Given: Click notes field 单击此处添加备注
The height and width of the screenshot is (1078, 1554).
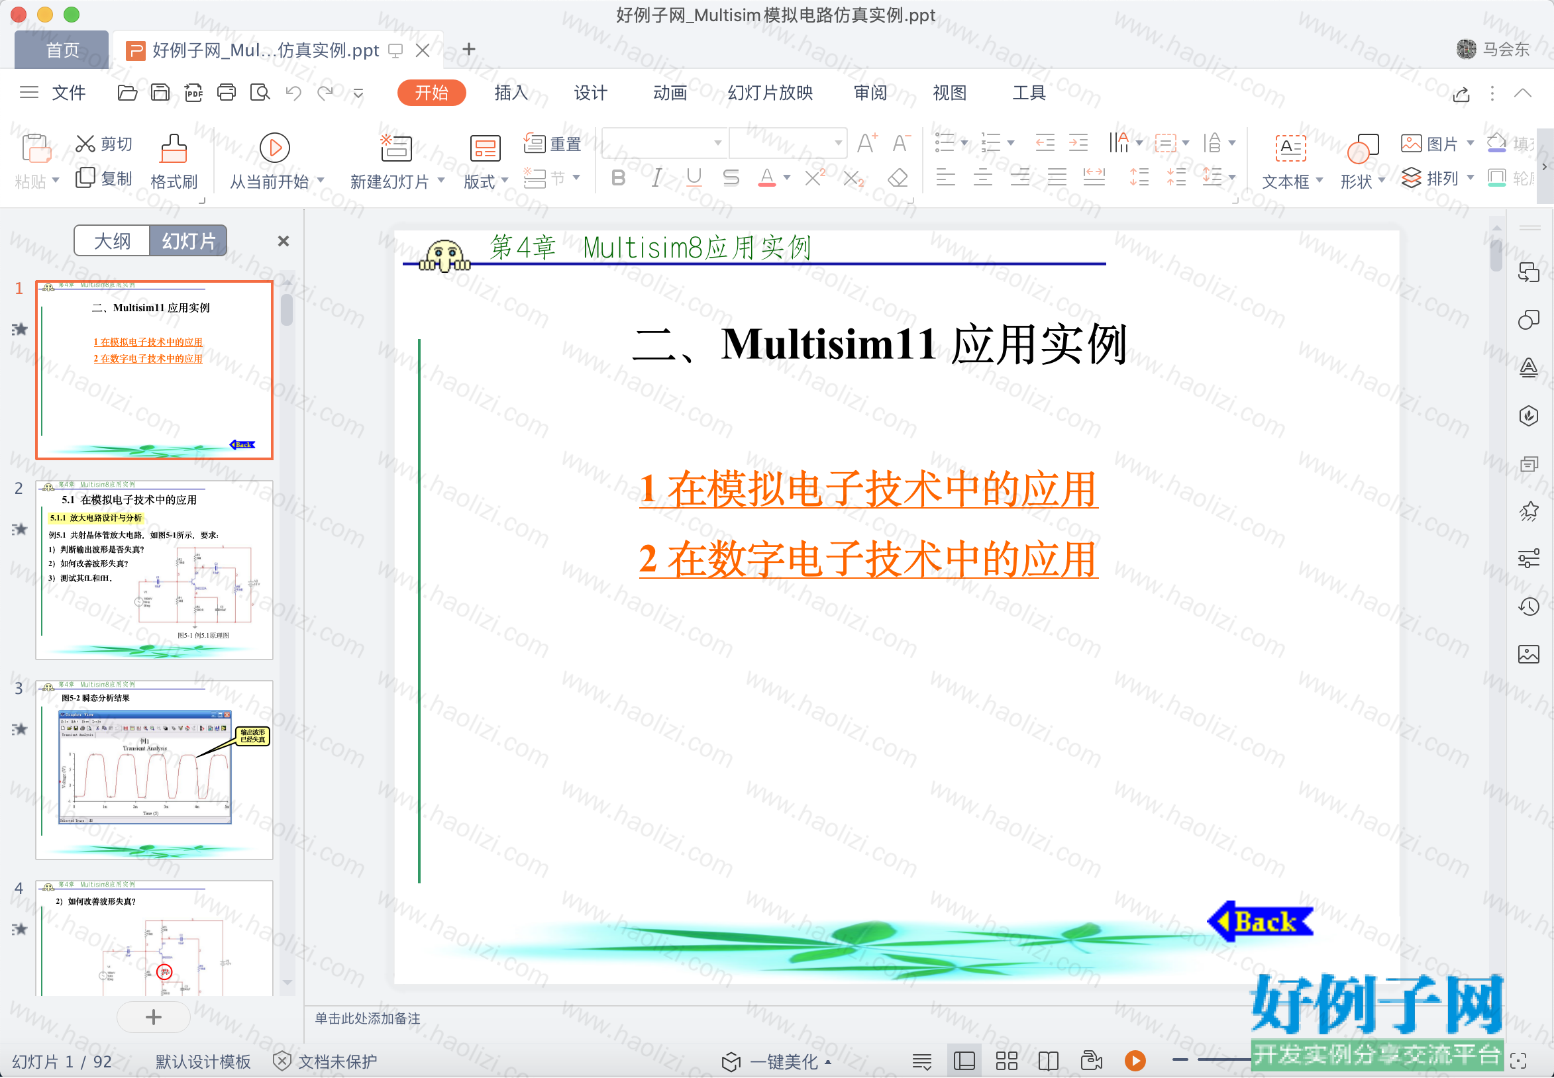Looking at the screenshot, I should [368, 1018].
